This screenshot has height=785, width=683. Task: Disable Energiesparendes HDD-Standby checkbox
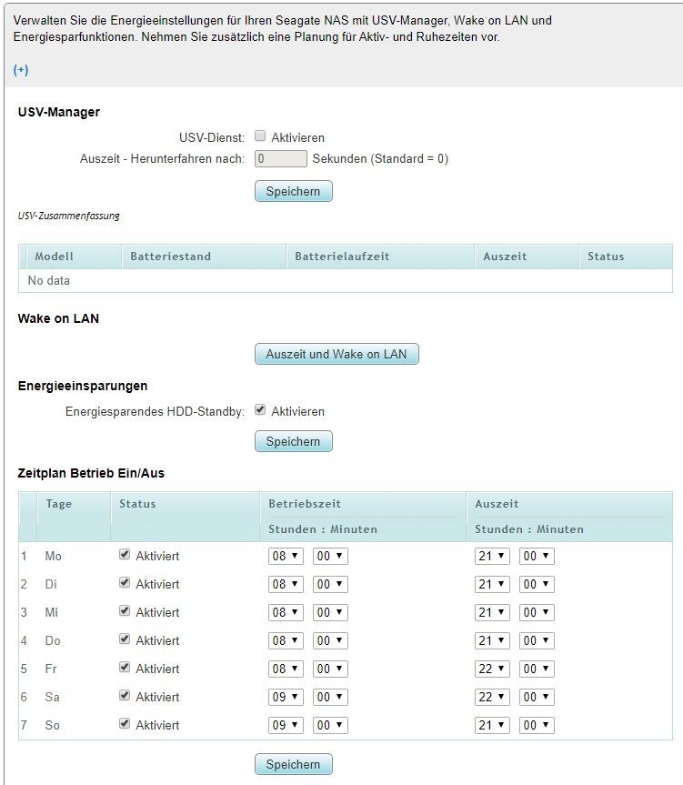tap(260, 409)
